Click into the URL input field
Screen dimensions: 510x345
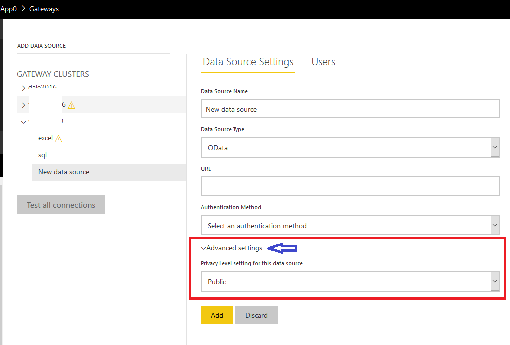350,186
